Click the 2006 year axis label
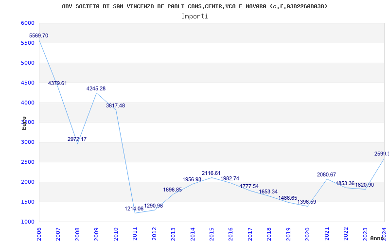This screenshot has height=243, width=389. [x=39, y=234]
